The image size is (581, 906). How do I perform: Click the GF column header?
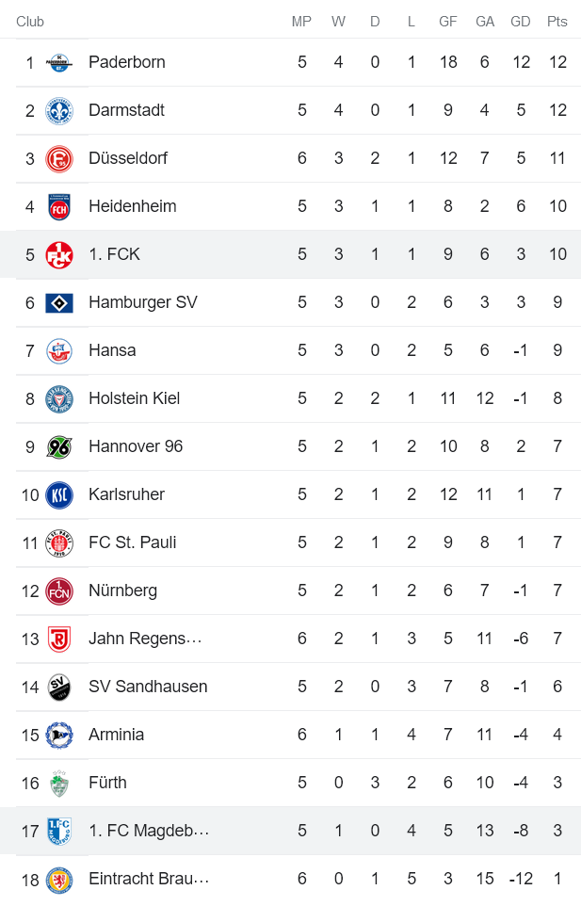(447, 21)
